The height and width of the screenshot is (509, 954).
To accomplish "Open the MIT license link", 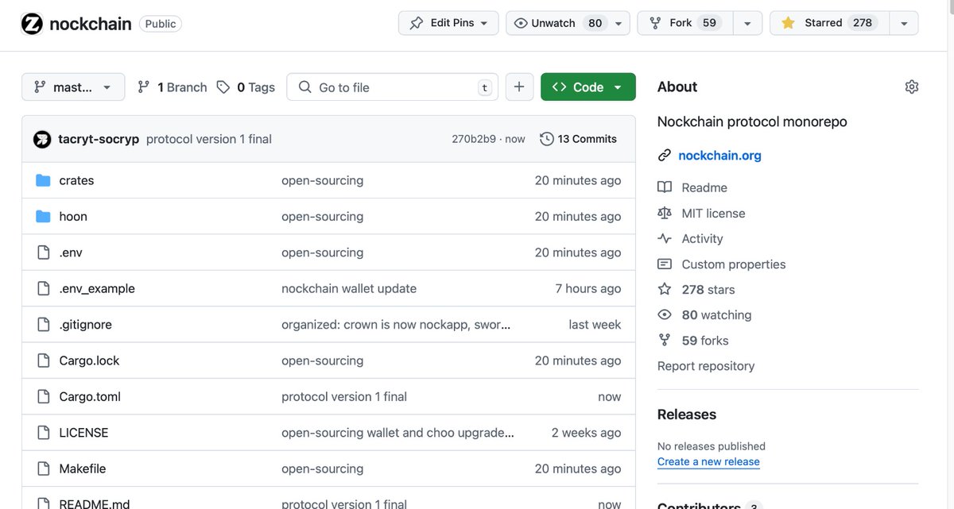I will 713,213.
